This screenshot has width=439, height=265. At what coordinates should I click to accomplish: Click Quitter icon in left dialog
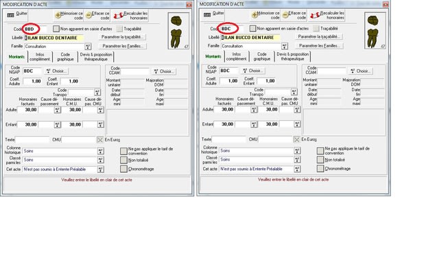11,15
